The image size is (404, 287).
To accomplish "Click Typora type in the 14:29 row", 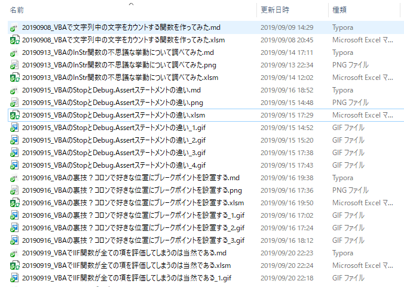I will tap(342, 27).
